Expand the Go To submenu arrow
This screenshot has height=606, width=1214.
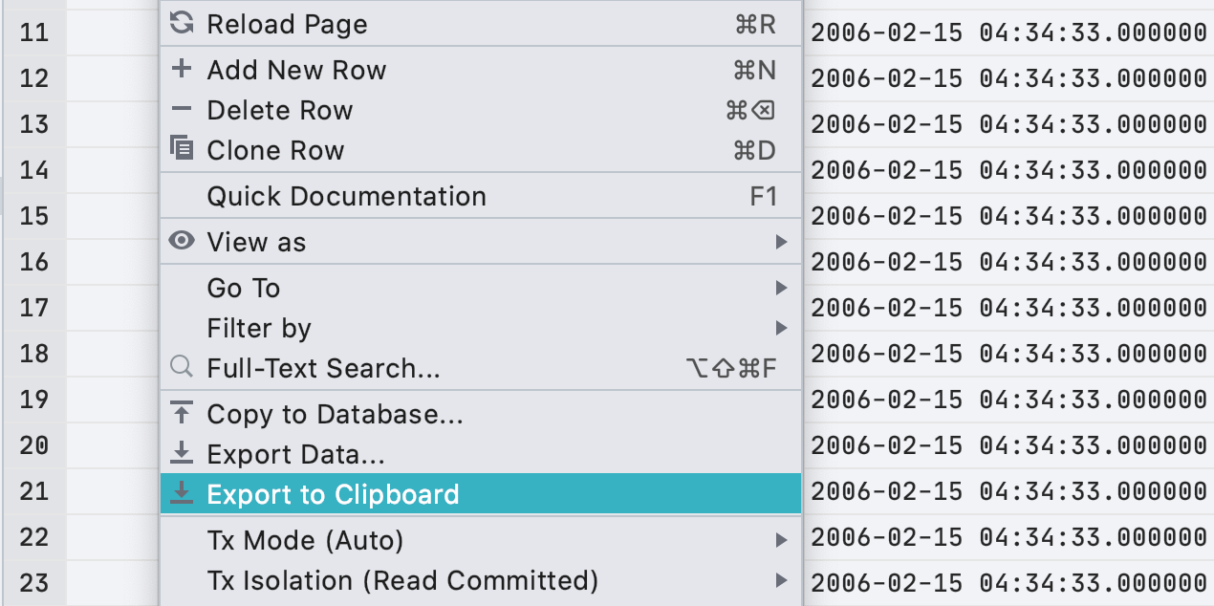pyautogui.click(x=781, y=288)
